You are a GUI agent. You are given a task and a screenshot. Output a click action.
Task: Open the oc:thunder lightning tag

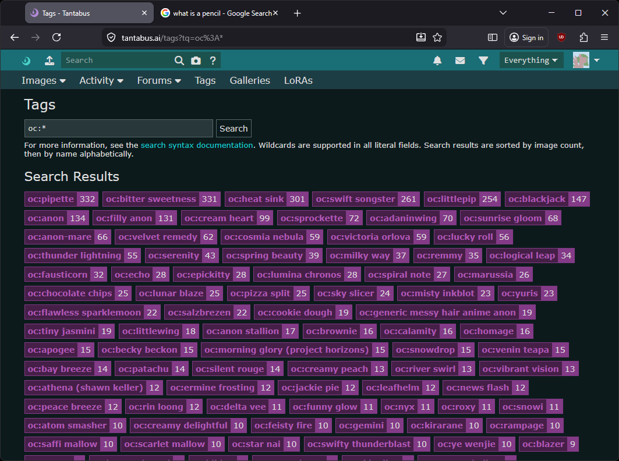click(83, 256)
